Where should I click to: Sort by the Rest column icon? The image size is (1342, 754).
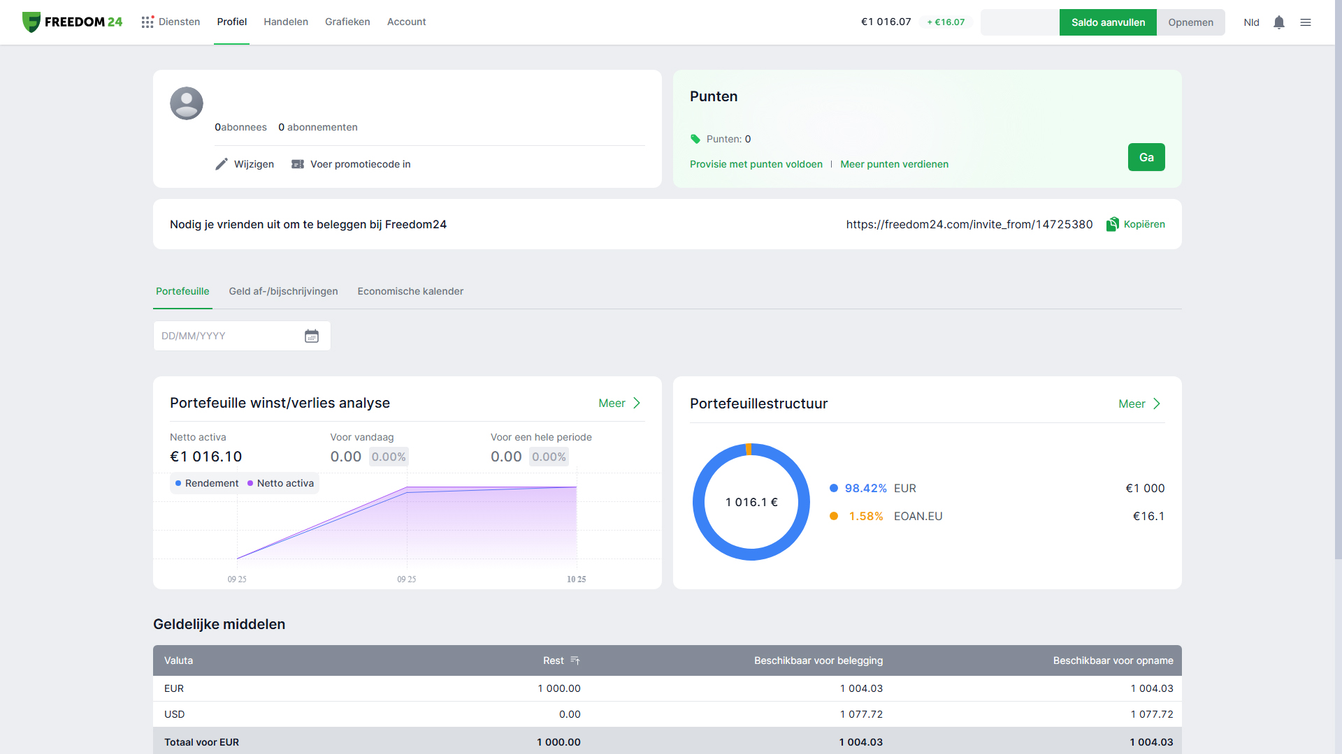[575, 660]
